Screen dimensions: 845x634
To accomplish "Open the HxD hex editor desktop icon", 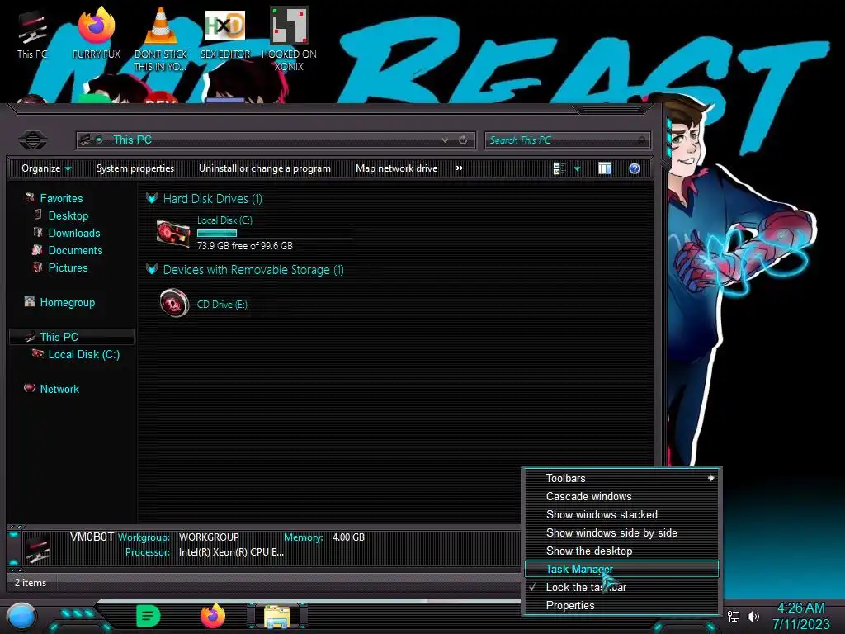I will click(225, 33).
